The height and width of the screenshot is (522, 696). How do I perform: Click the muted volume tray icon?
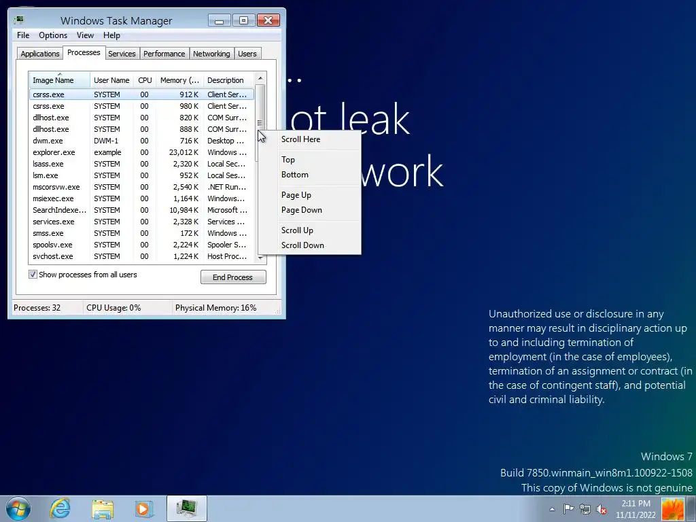click(x=602, y=509)
